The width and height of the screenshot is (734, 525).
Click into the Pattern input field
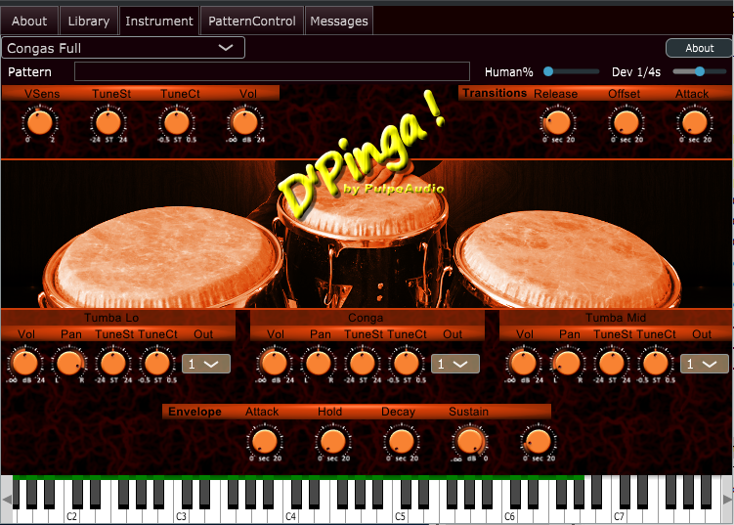pyautogui.click(x=272, y=71)
